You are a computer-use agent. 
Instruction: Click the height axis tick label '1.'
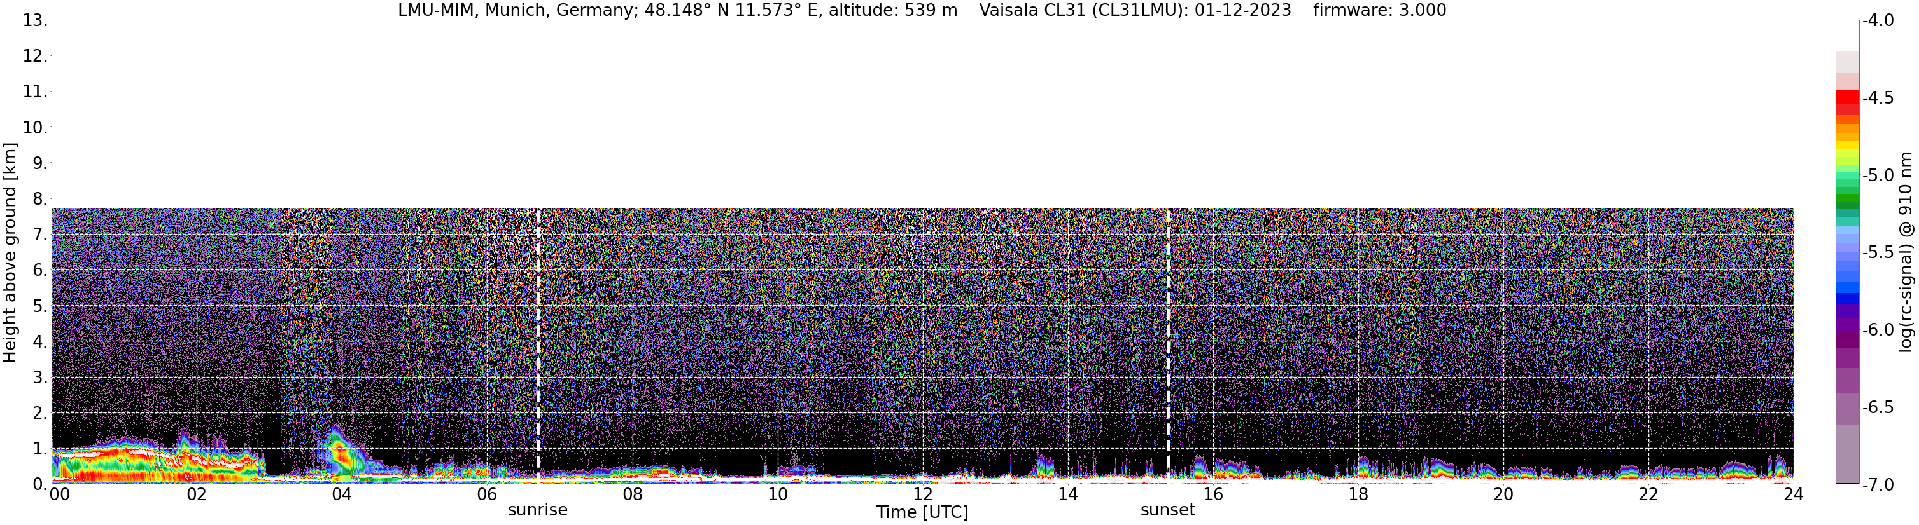(x=39, y=449)
